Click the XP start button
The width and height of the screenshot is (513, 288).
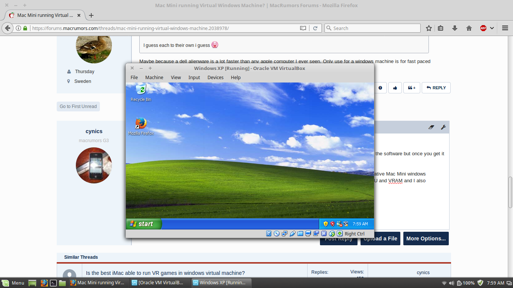[144, 224]
